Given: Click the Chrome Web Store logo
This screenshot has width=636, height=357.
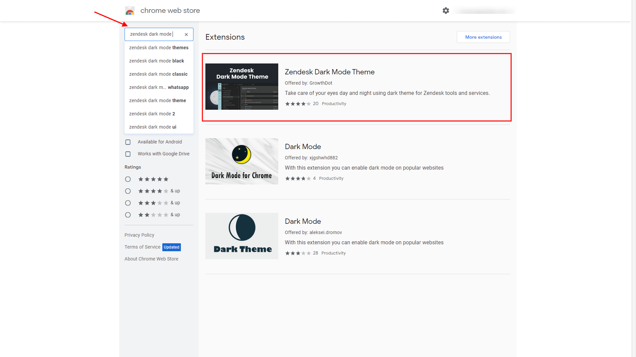Looking at the screenshot, I should (x=130, y=11).
